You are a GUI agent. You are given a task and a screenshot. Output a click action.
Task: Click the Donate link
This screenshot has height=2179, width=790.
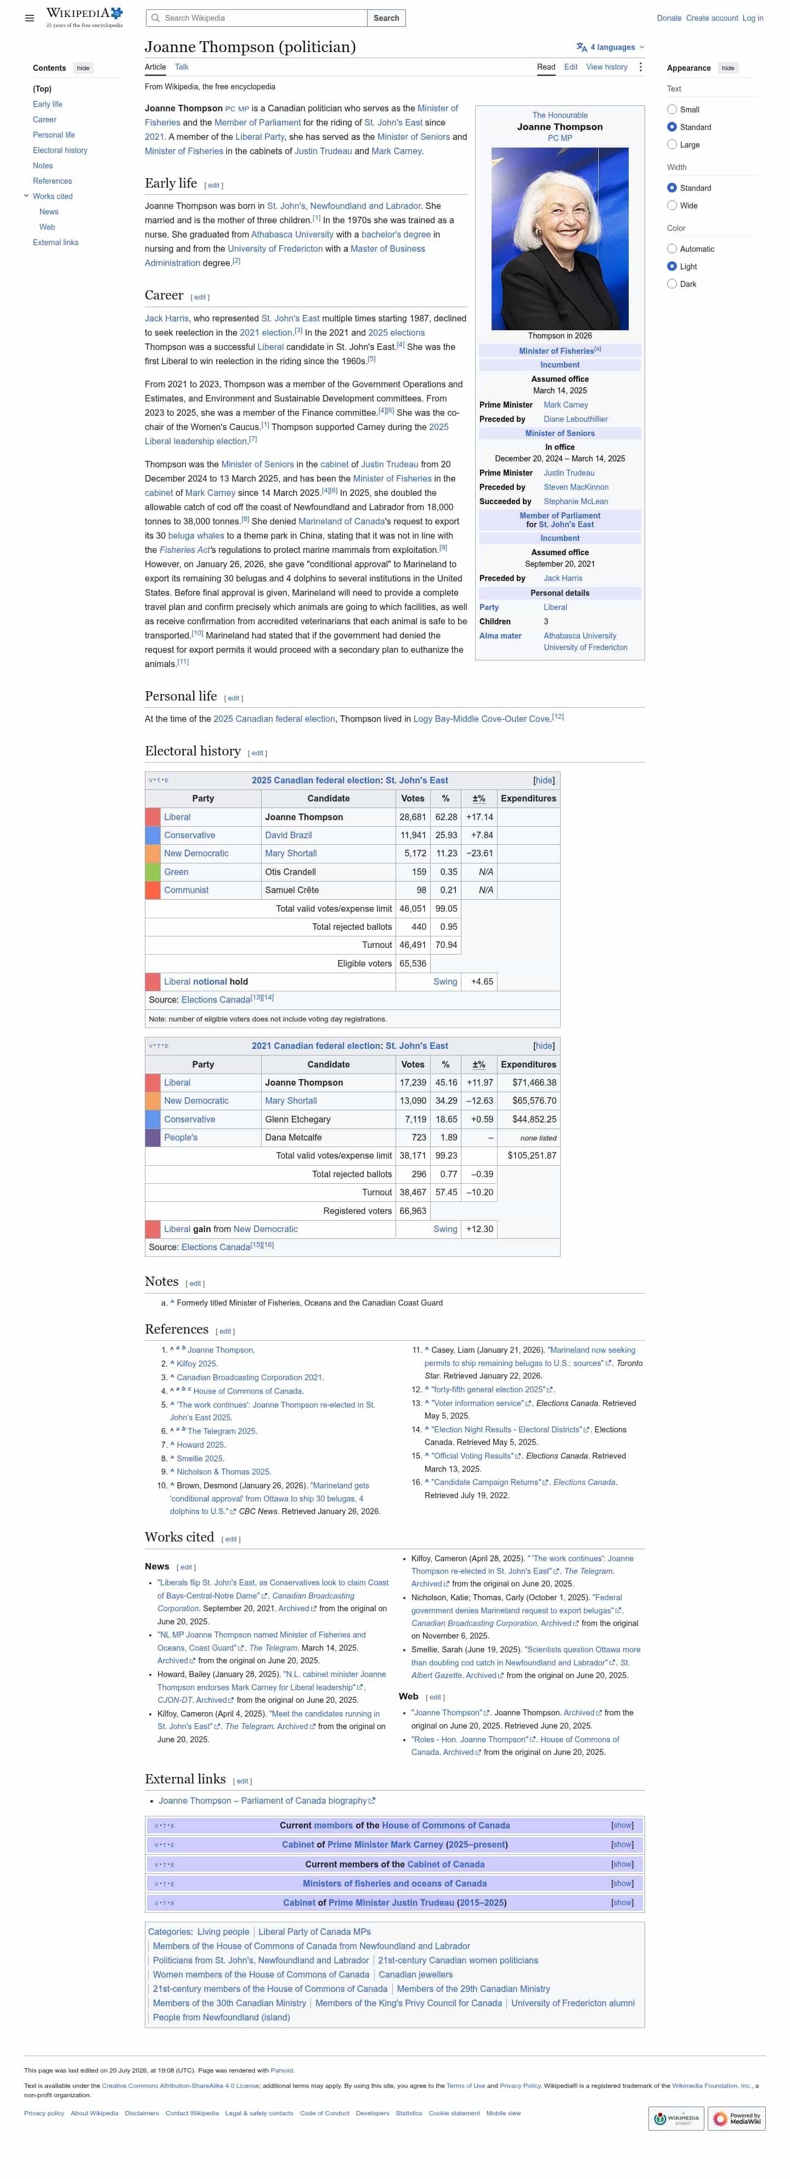tap(669, 18)
